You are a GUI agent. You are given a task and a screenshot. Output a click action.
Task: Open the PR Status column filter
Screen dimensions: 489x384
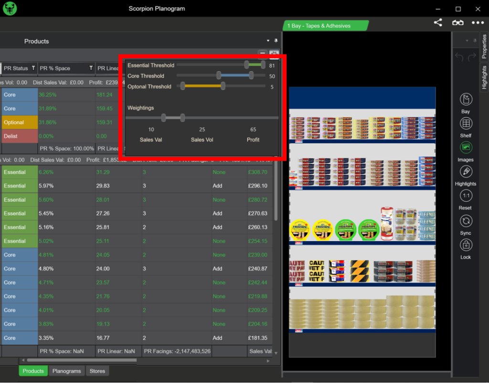(33, 68)
